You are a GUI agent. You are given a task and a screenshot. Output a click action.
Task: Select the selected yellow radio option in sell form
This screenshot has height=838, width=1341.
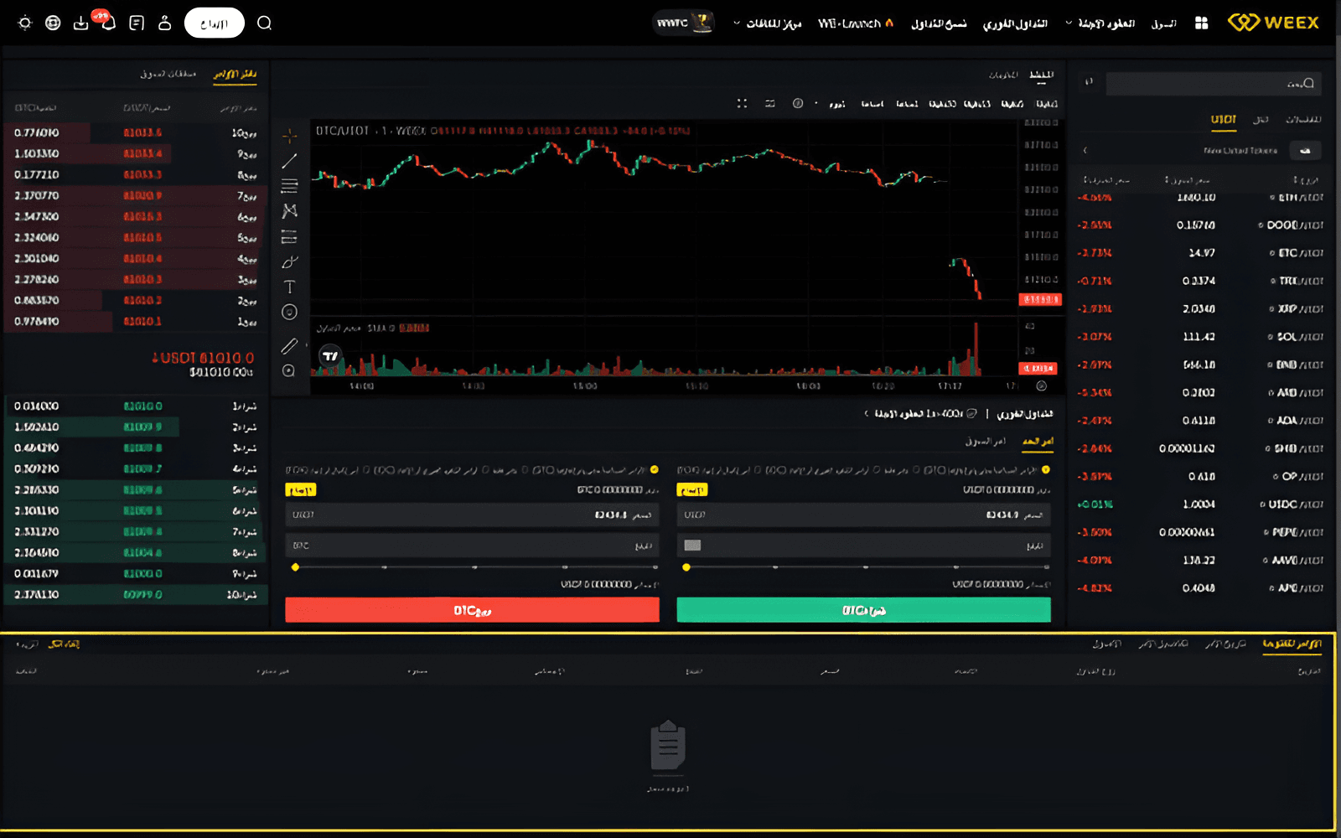[654, 470]
